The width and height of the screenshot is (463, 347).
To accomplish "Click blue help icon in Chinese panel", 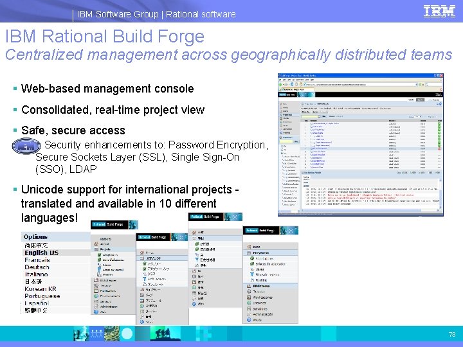I will 194,304.
